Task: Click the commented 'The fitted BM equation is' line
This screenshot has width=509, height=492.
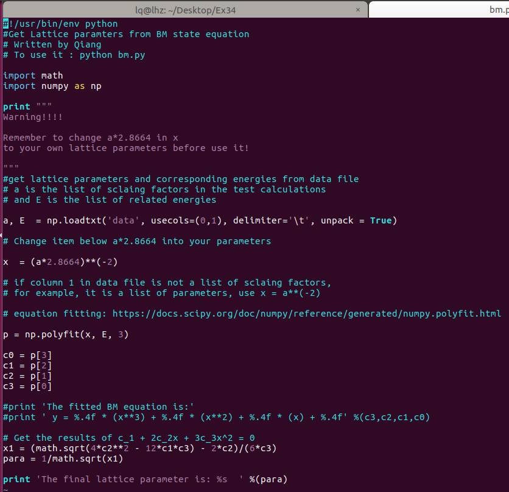Action: pyautogui.click(x=99, y=407)
